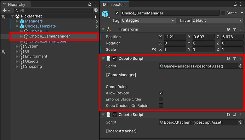Edit Scale Z value
The width and height of the screenshot is (245, 140).
tap(232, 49)
